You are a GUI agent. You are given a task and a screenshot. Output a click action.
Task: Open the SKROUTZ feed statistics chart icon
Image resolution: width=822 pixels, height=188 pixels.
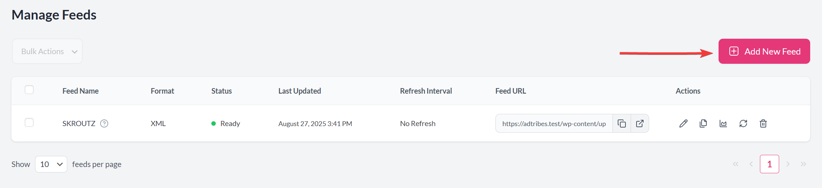[x=723, y=123]
